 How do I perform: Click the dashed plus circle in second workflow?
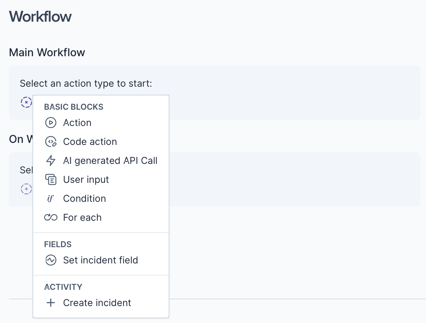pyautogui.click(x=26, y=189)
